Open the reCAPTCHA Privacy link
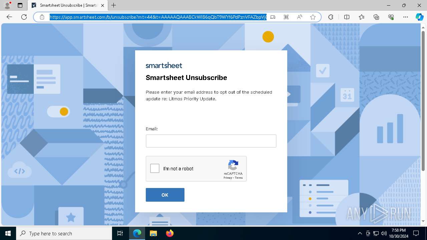427x240 pixels. 228,178
